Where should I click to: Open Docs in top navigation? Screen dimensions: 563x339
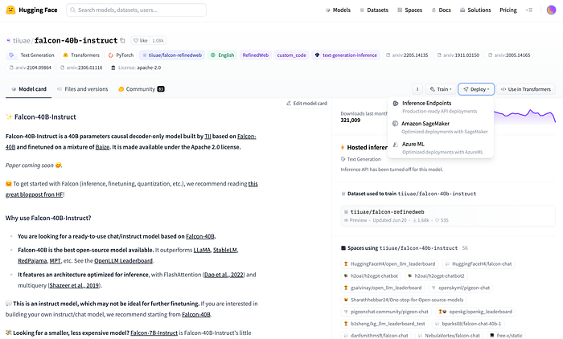[442, 10]
